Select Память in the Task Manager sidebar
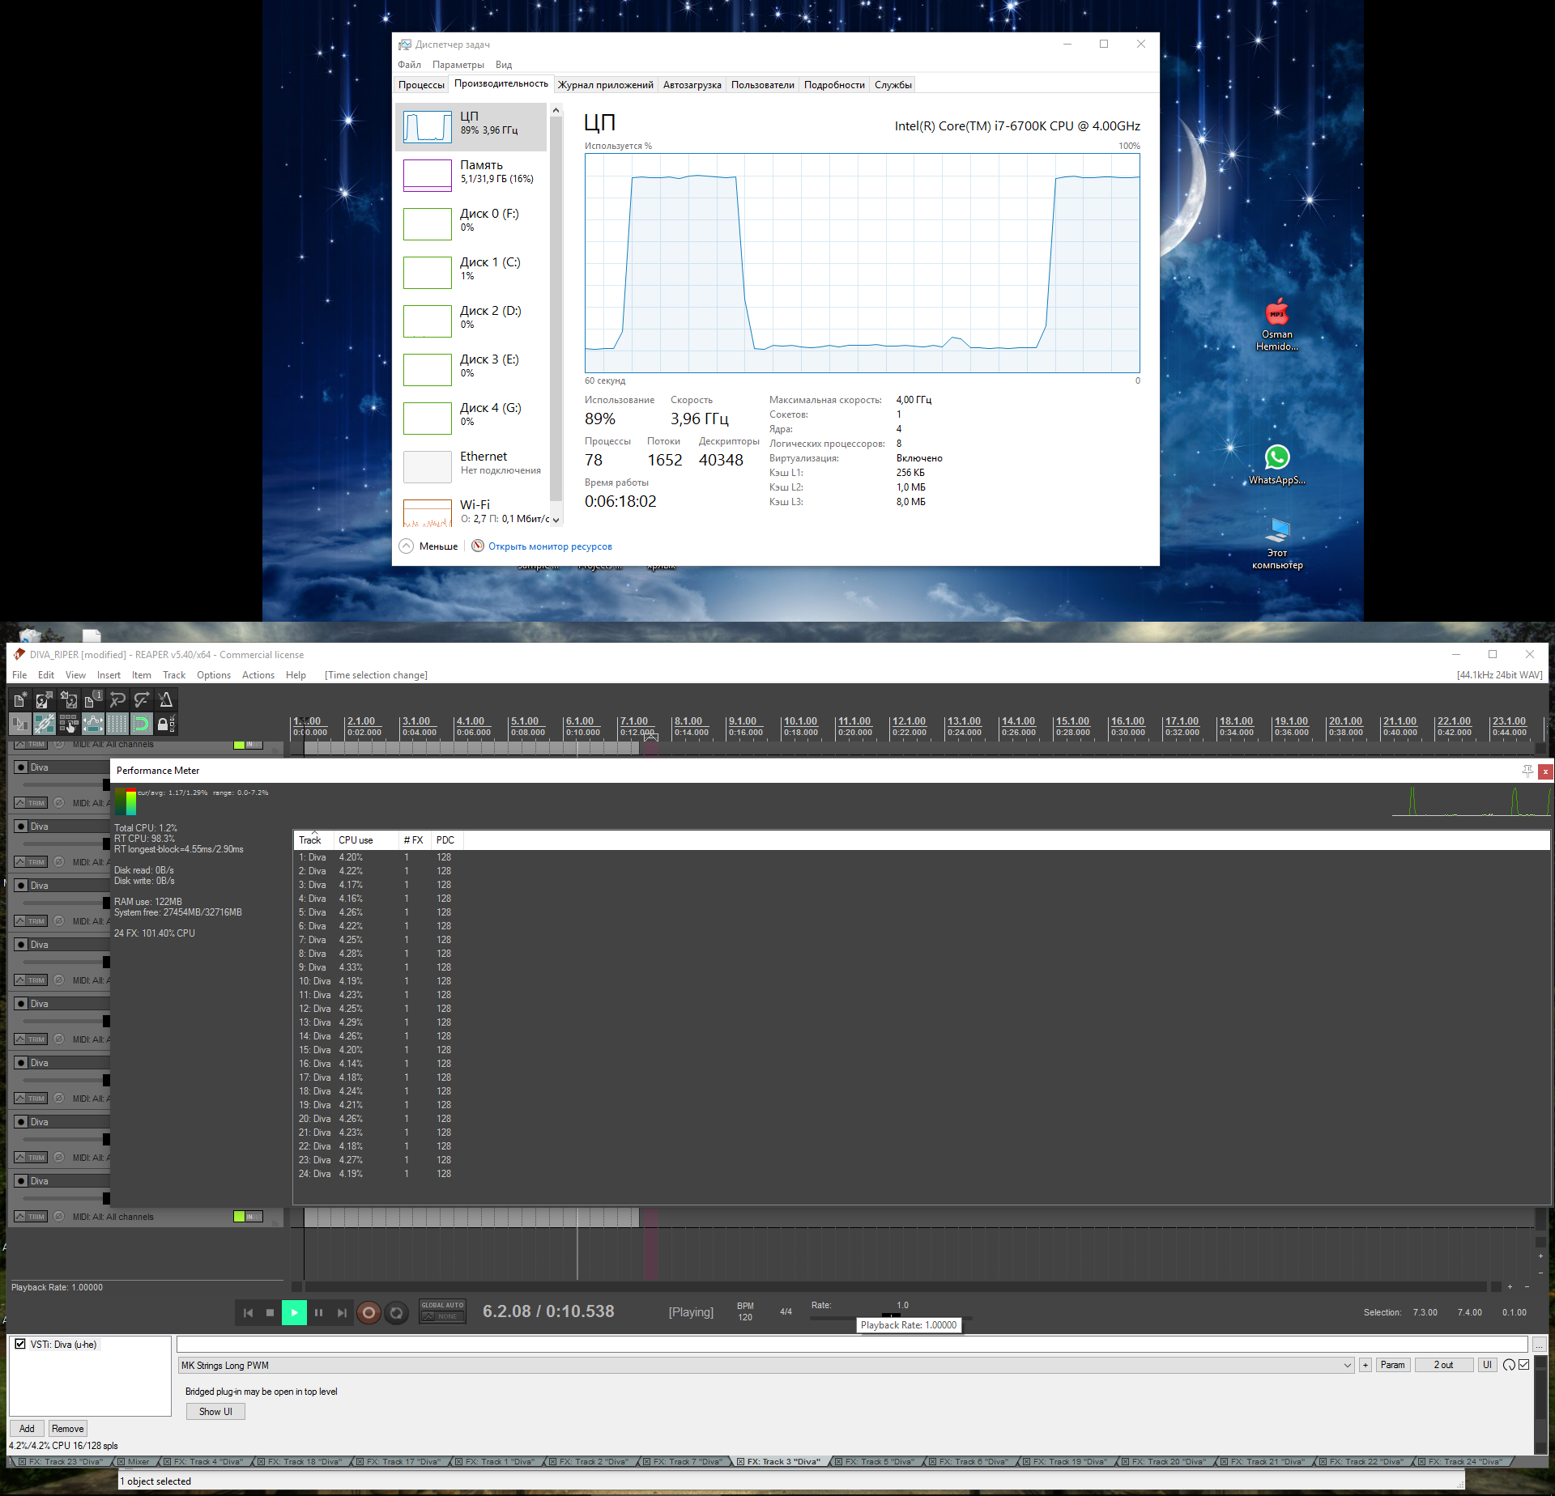Screen dimensions: 1555x1496 [x=471, y=175]
